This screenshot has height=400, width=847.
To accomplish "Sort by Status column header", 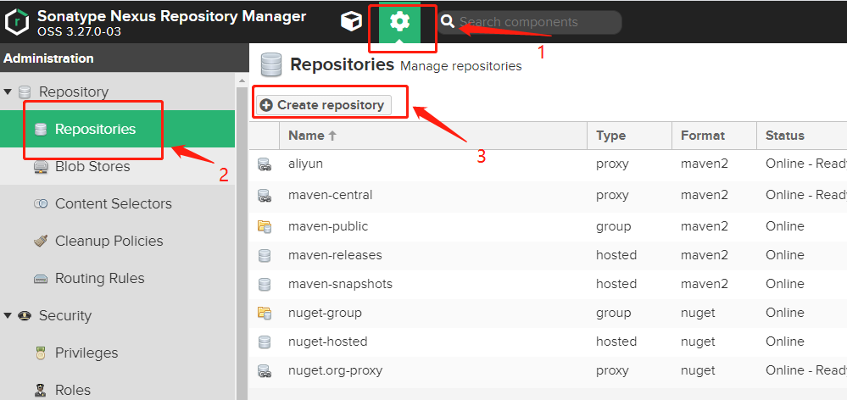I will tap(801, 136).
